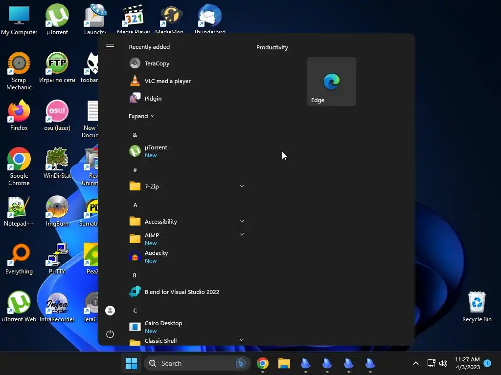Screen dimensions: 501x375
Task: Launch Cairo Desktop from app list
Action: coord(187,327)
